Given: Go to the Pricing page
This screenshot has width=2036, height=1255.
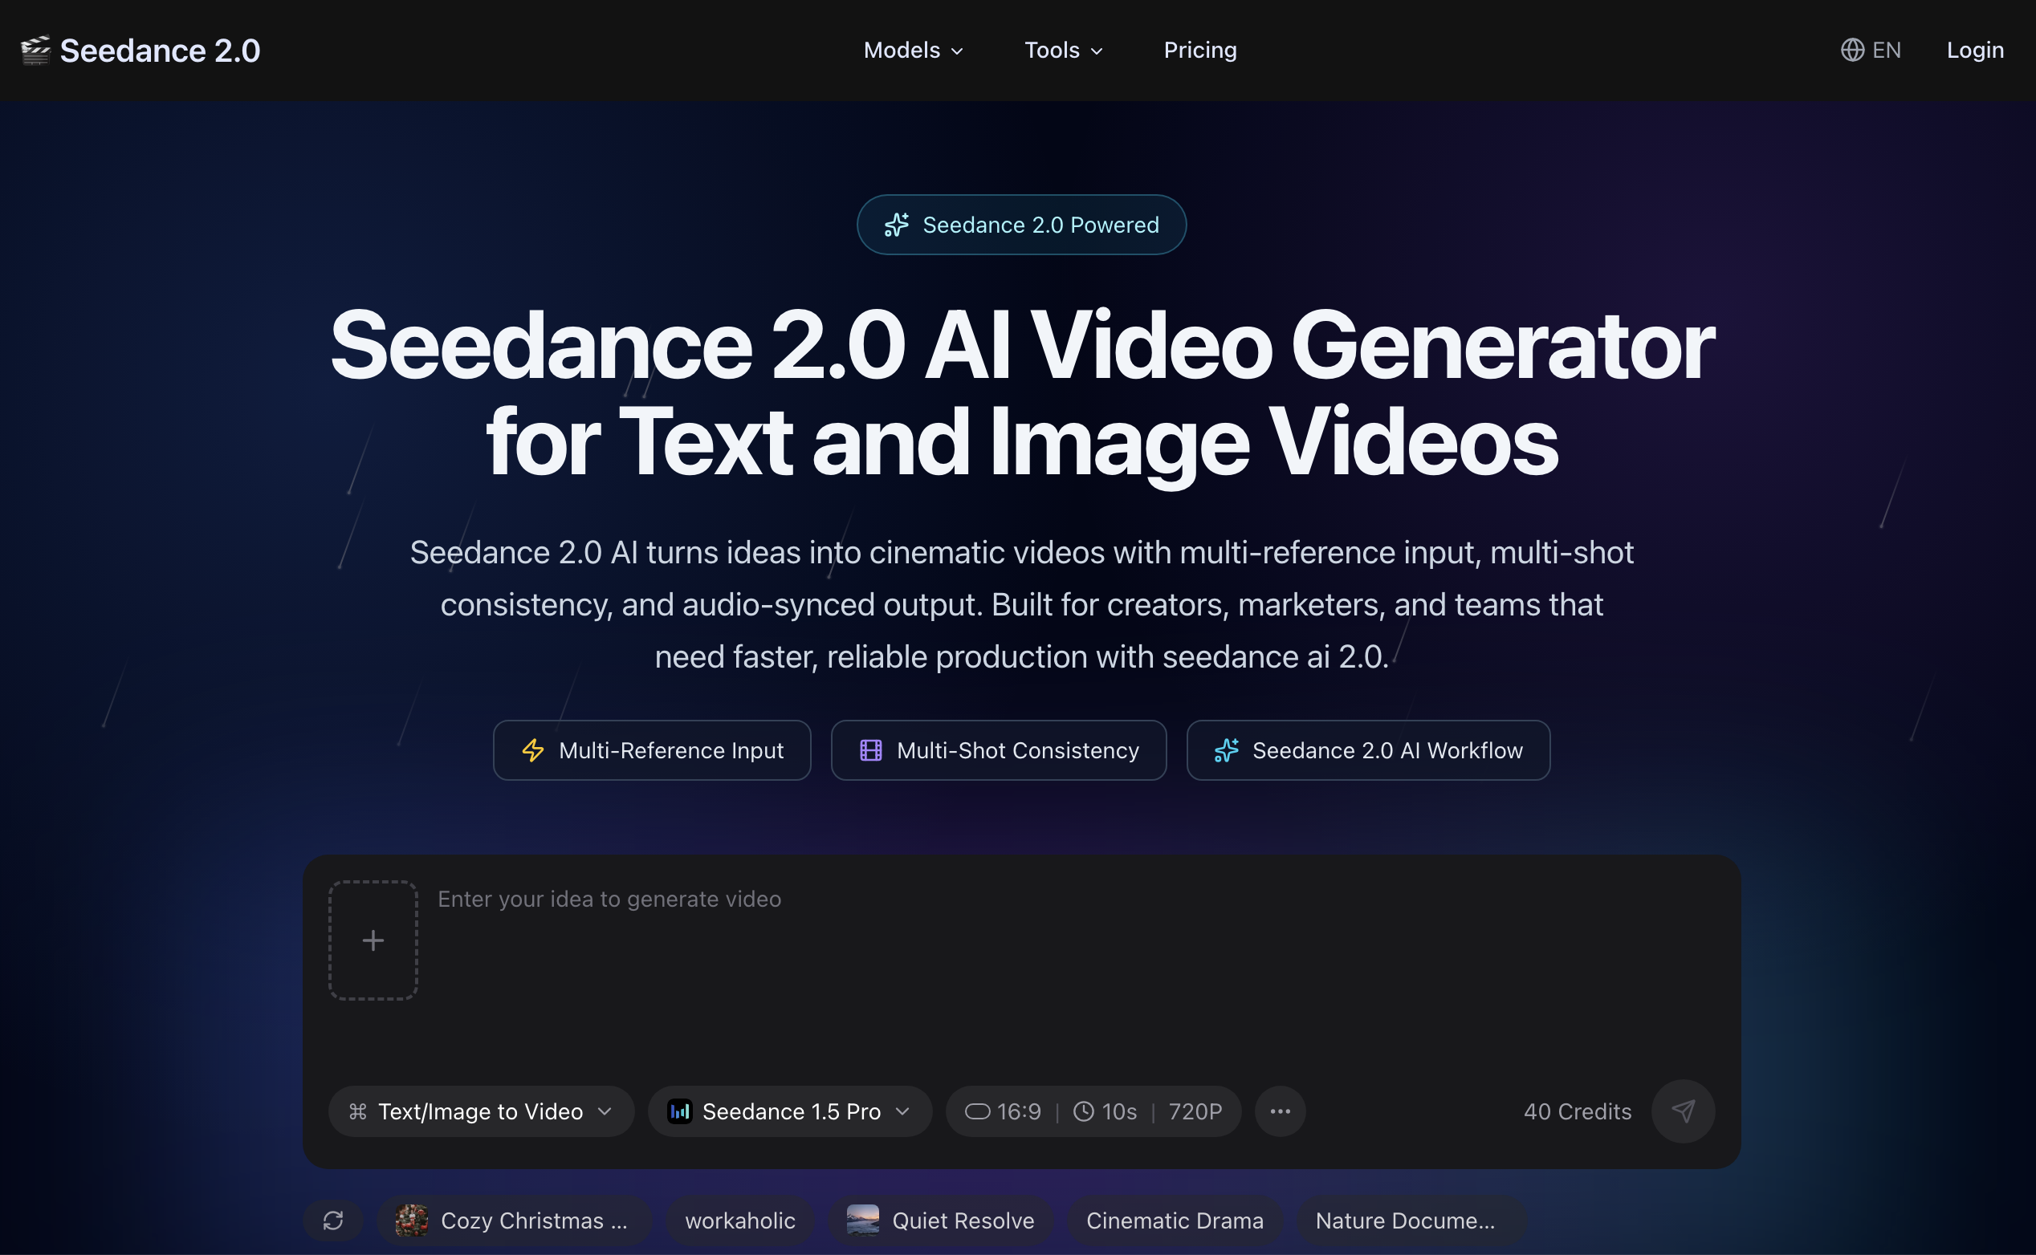Looking at the screenshot, I should [1200, 50].
